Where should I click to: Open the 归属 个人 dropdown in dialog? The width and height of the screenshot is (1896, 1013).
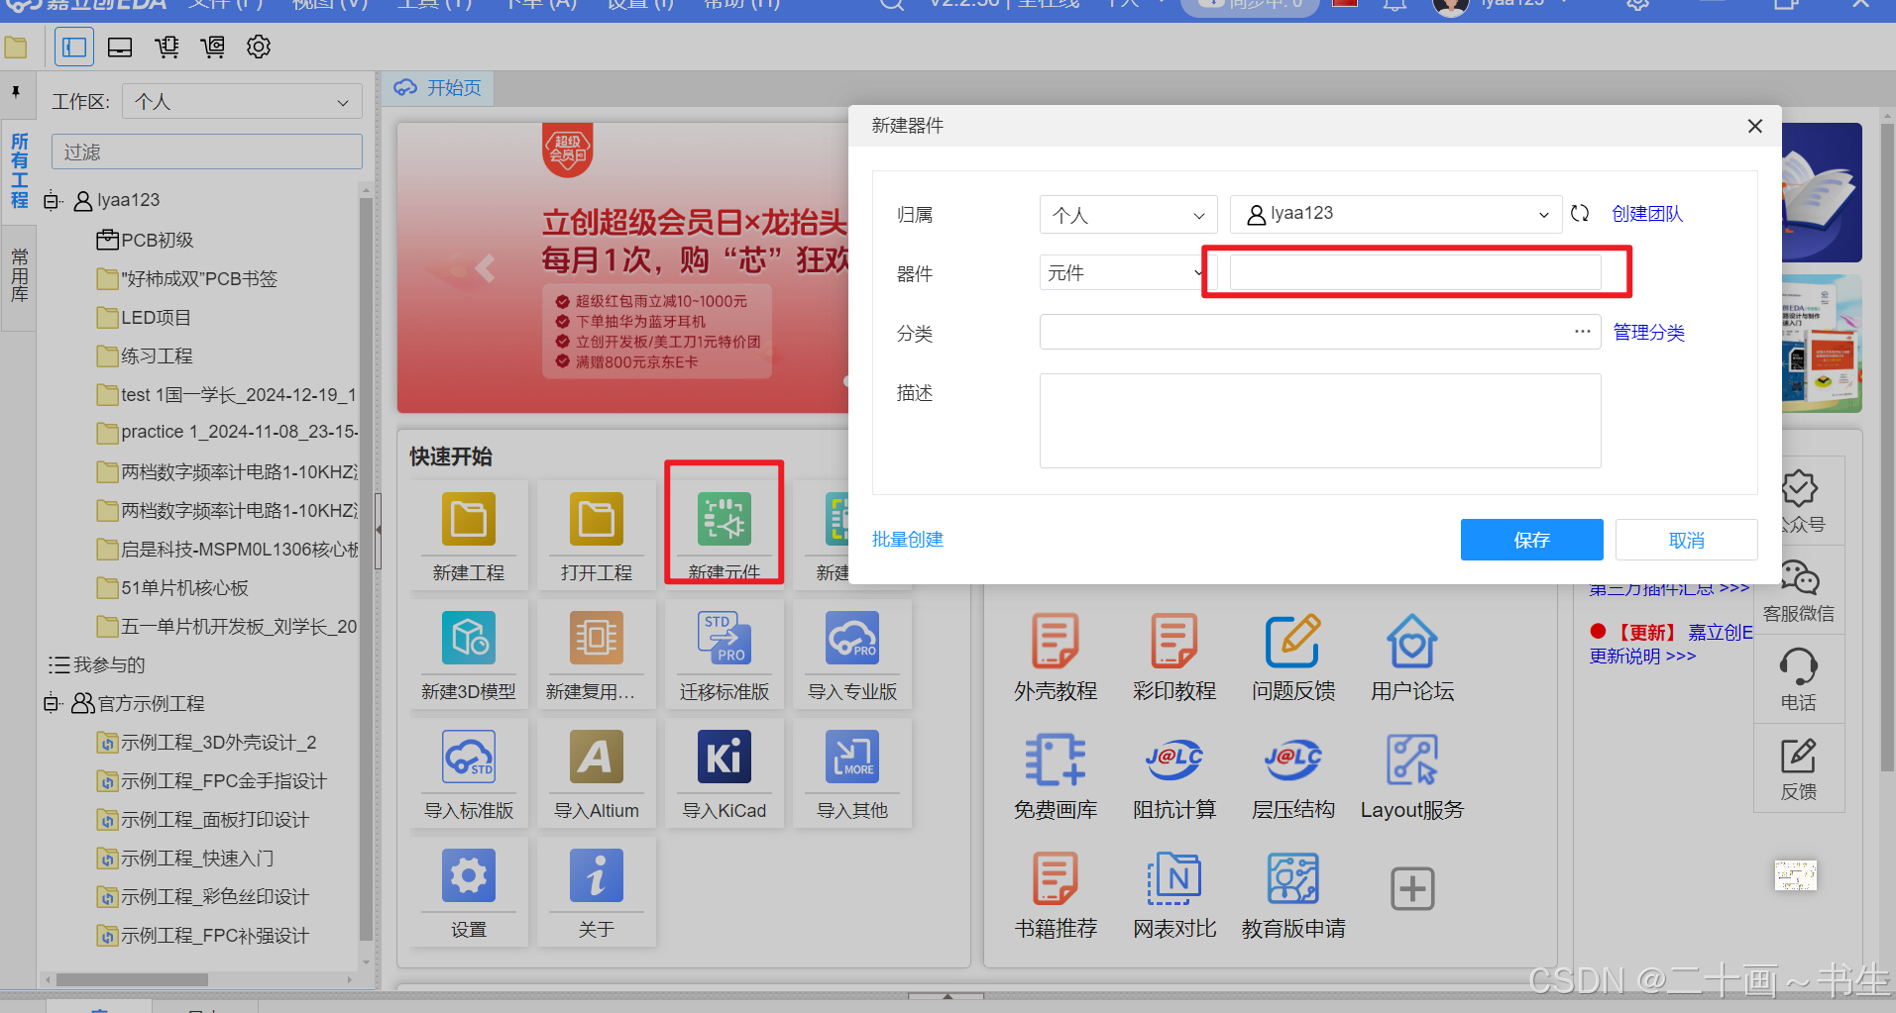1128,214
